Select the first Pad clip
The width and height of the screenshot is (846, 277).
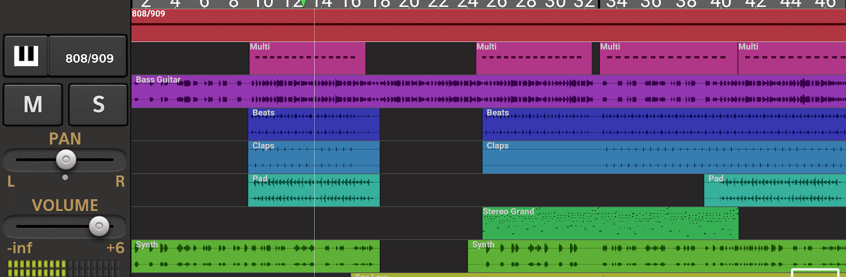click(x=314, y=190)
